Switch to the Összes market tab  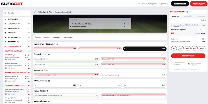tap(38, 37)
